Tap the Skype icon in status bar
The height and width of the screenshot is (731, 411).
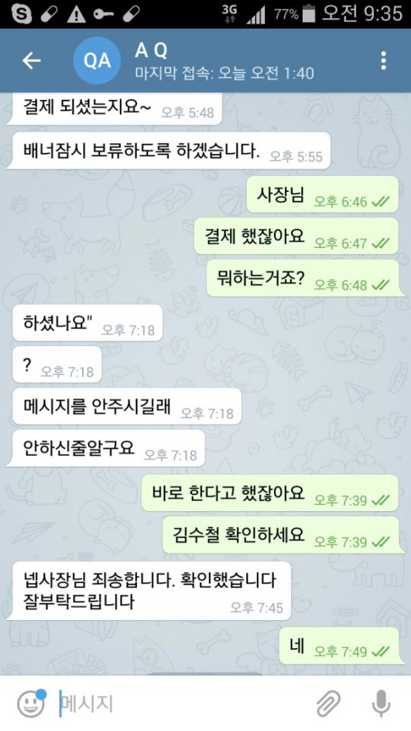tap(21, 14)
